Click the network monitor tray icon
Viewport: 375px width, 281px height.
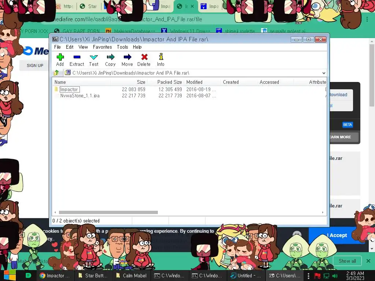click(x=326, y=276)
